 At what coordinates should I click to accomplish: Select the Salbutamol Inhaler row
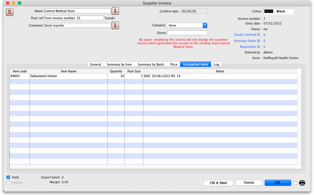click(68, 76)
